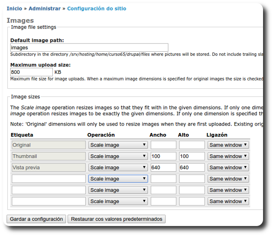
Task: Open the Administrar breadcrumb link
Action: click(x=45, y=8)
